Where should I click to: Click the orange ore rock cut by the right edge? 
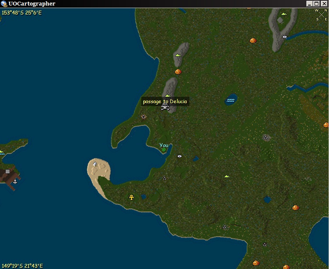click(x=326, y=125)
